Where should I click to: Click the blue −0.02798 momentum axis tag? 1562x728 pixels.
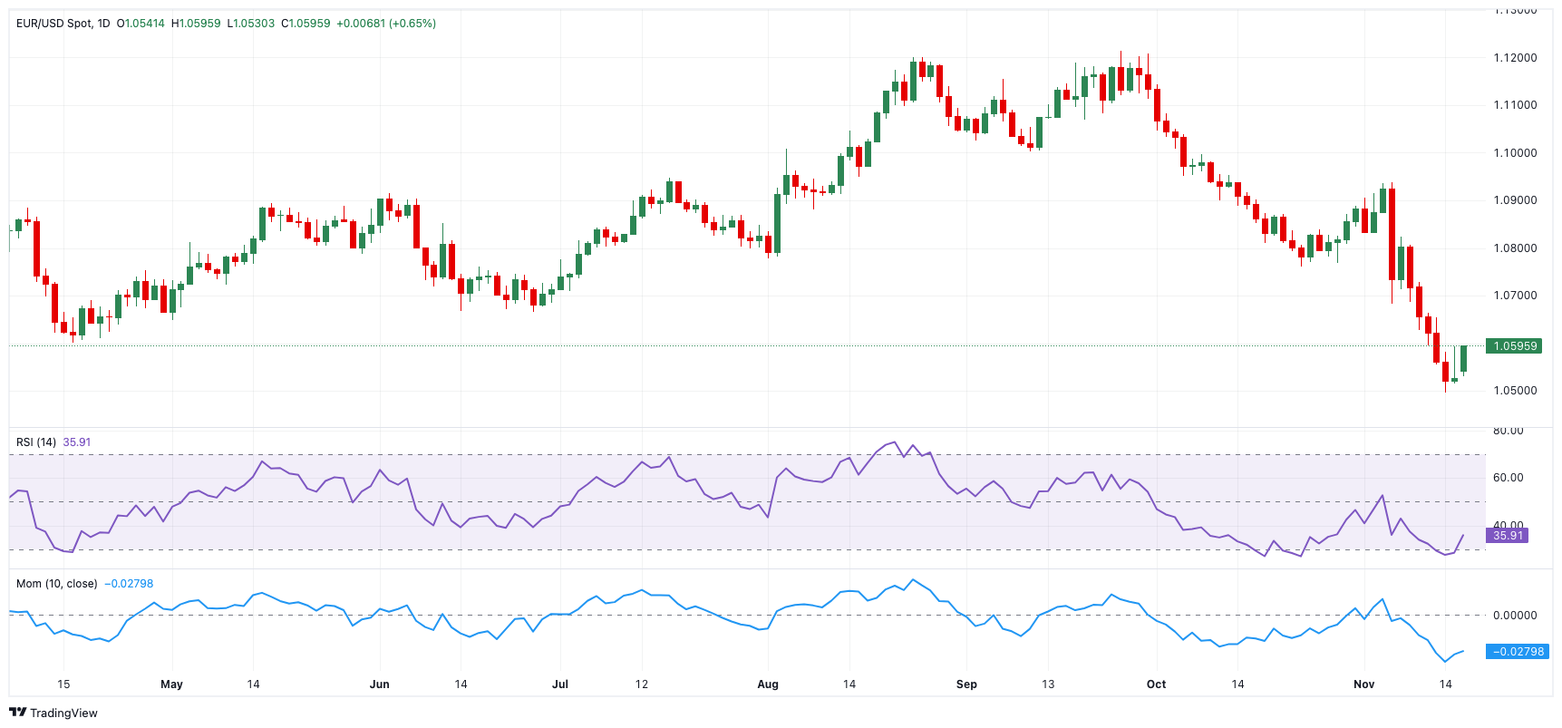click(1518, 652)
